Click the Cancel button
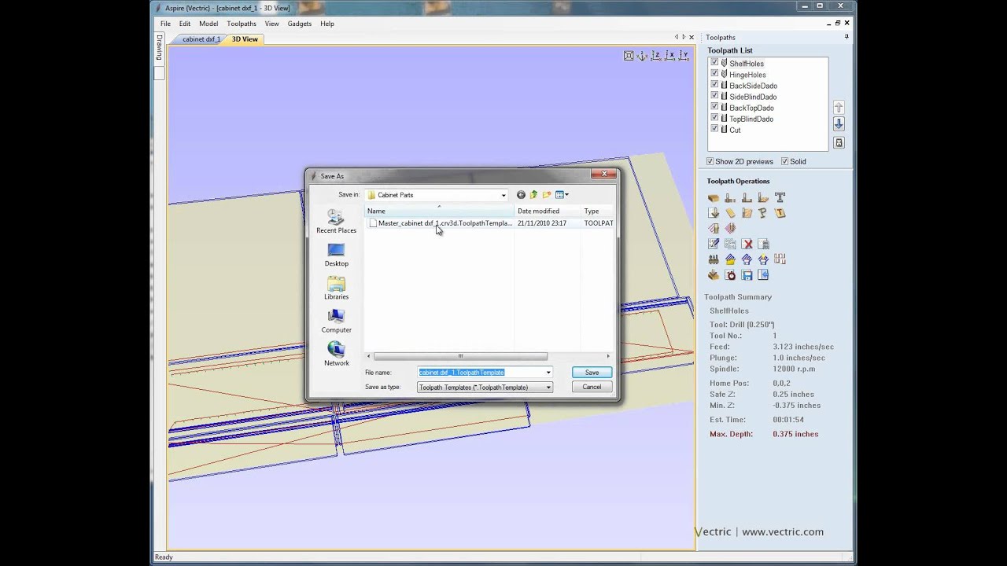 tap(592, 387)
